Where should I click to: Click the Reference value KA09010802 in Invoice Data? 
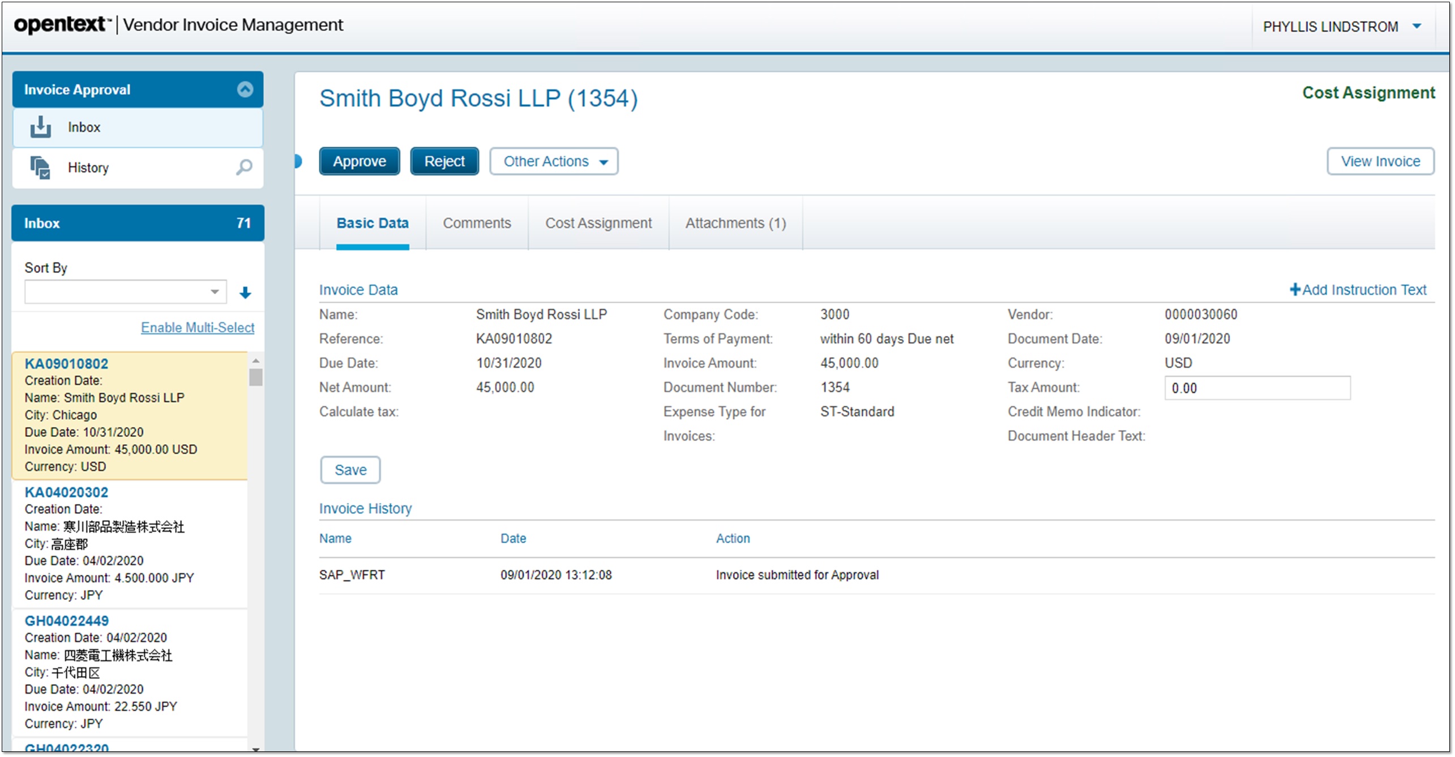pos(513,339)
